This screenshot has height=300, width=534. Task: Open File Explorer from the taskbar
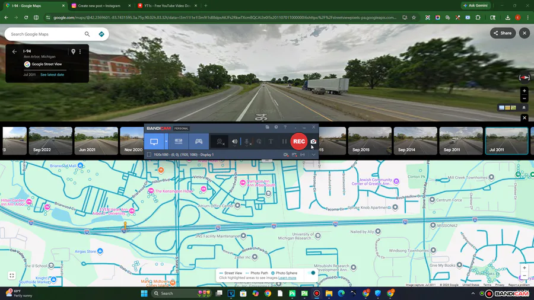pos(329,293)
